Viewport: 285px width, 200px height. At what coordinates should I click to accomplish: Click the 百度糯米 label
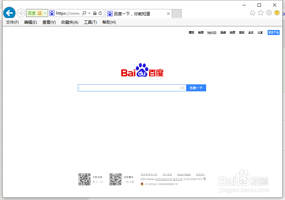click(129, 177)
